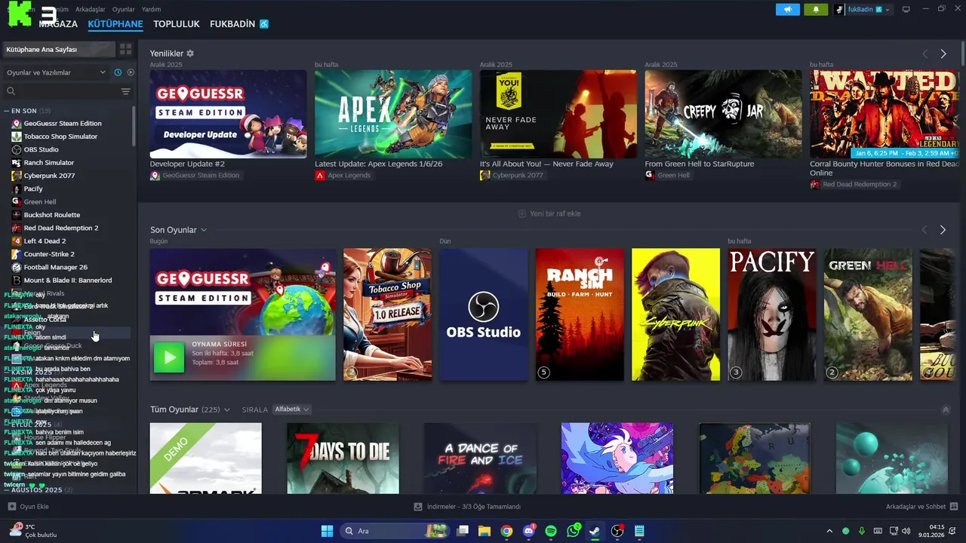Open the Oyunlar ve Yazılımlar dropdown
This screenshot has width=966, height=543.
(57, 72)
